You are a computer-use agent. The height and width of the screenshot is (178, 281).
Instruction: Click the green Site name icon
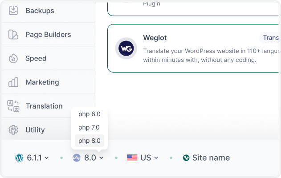186,158
